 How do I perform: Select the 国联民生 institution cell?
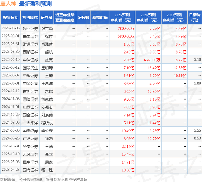coord(30,68)
